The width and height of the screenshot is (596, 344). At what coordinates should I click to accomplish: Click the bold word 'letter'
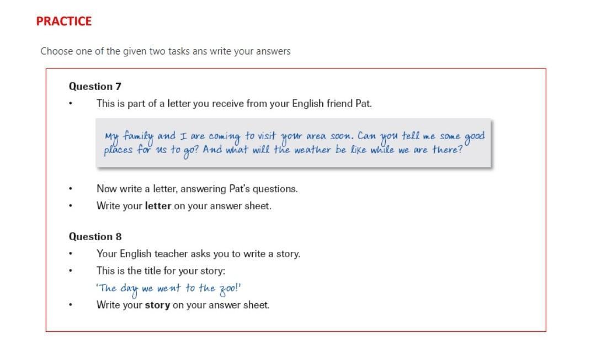point(158,205)
